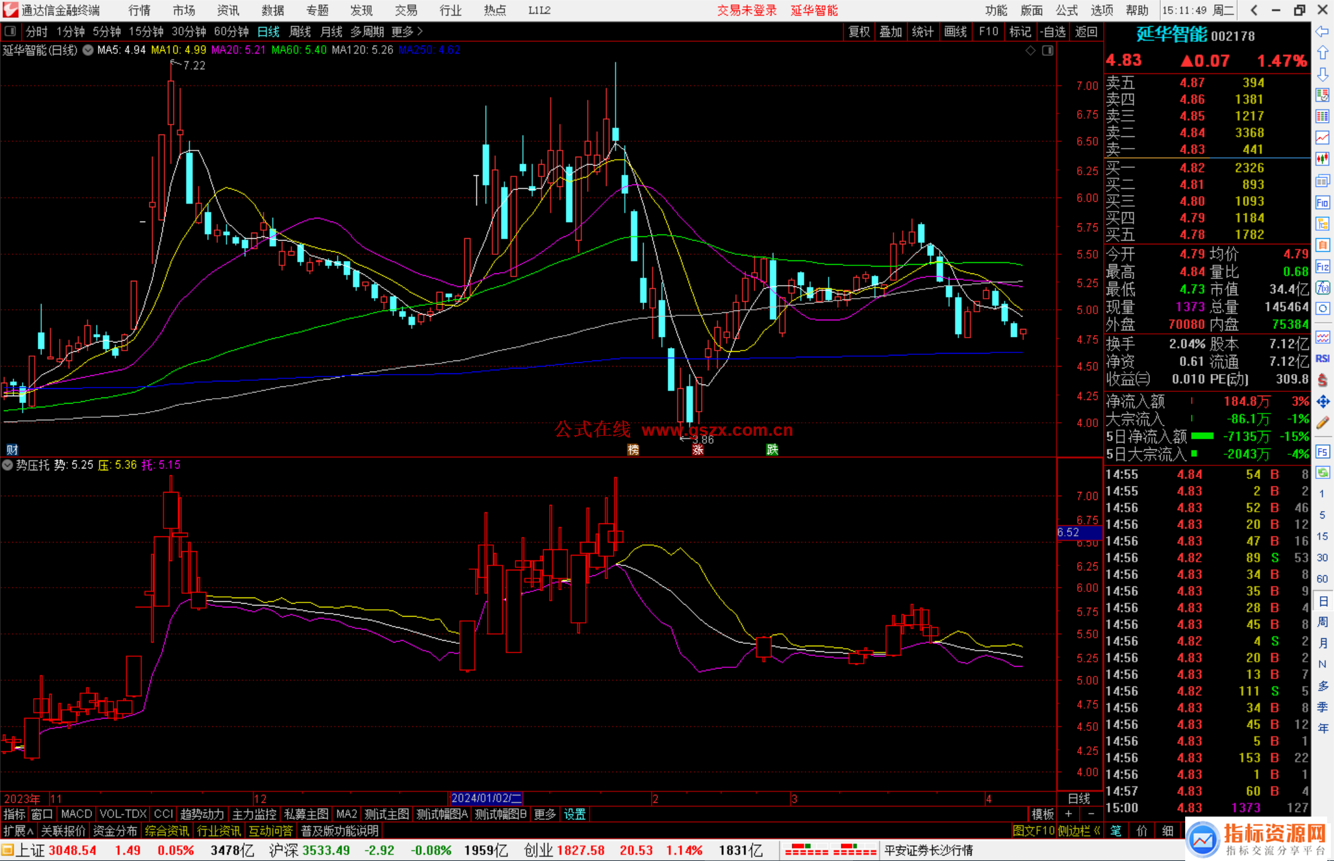Toggle the MA indicator circle next to 延华智能(日线)
This screenshot has width=1334, height=861.
coord(88,51)
